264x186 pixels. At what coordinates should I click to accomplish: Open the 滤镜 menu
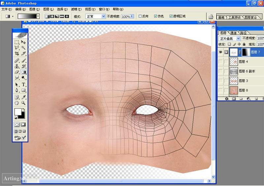[76, 9]
